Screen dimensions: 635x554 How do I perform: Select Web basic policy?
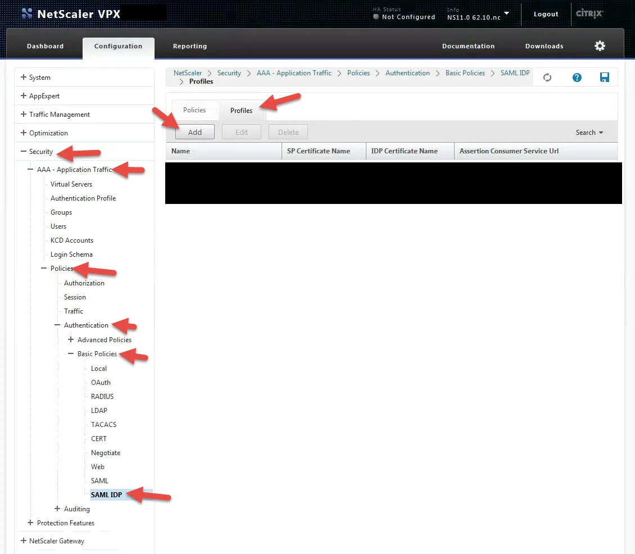tap(98, 466)
